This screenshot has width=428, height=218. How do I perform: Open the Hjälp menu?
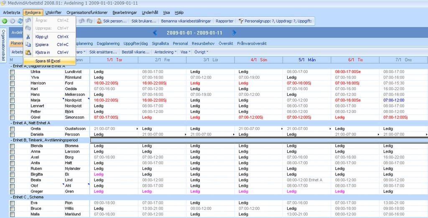tap(179, 13)
